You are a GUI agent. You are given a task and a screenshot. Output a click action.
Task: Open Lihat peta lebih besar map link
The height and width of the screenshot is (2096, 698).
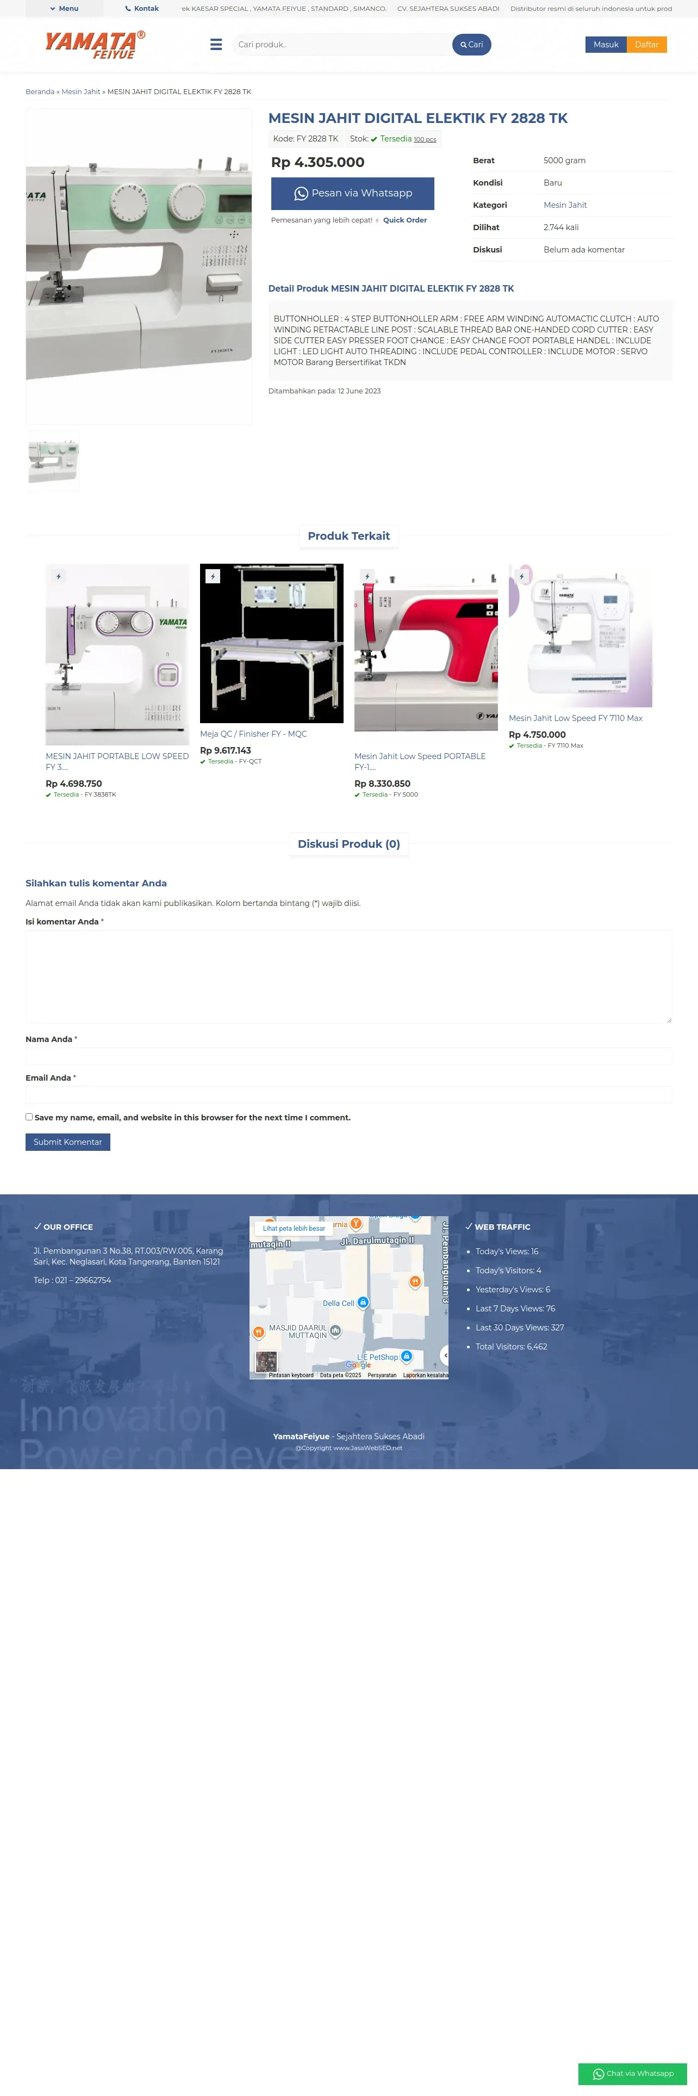click(294, 1229)
